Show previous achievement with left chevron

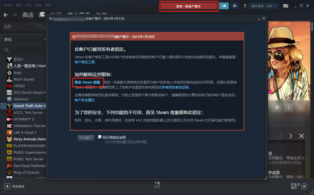281,136
